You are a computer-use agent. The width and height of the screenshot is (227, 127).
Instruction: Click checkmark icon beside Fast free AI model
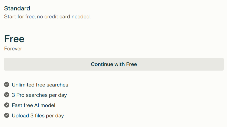pyautogui.click(x=7, y=105)
